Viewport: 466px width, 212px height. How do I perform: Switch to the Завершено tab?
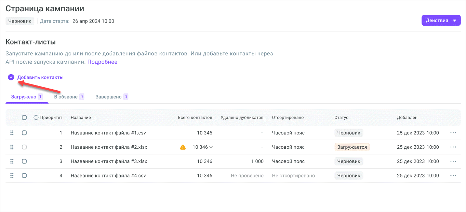[108, 97]
